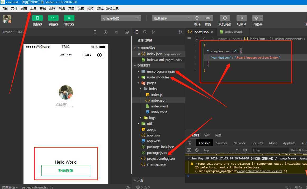Open the 工具 menu
Image resolution: width=307 pixels, height=189 pixels.
tap(33, 8)
